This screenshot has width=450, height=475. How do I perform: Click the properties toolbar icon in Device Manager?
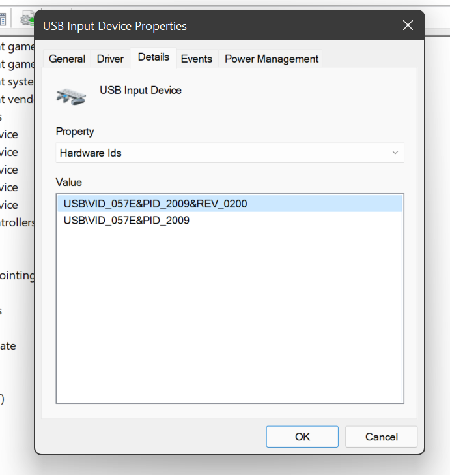(x=3, y=19)
